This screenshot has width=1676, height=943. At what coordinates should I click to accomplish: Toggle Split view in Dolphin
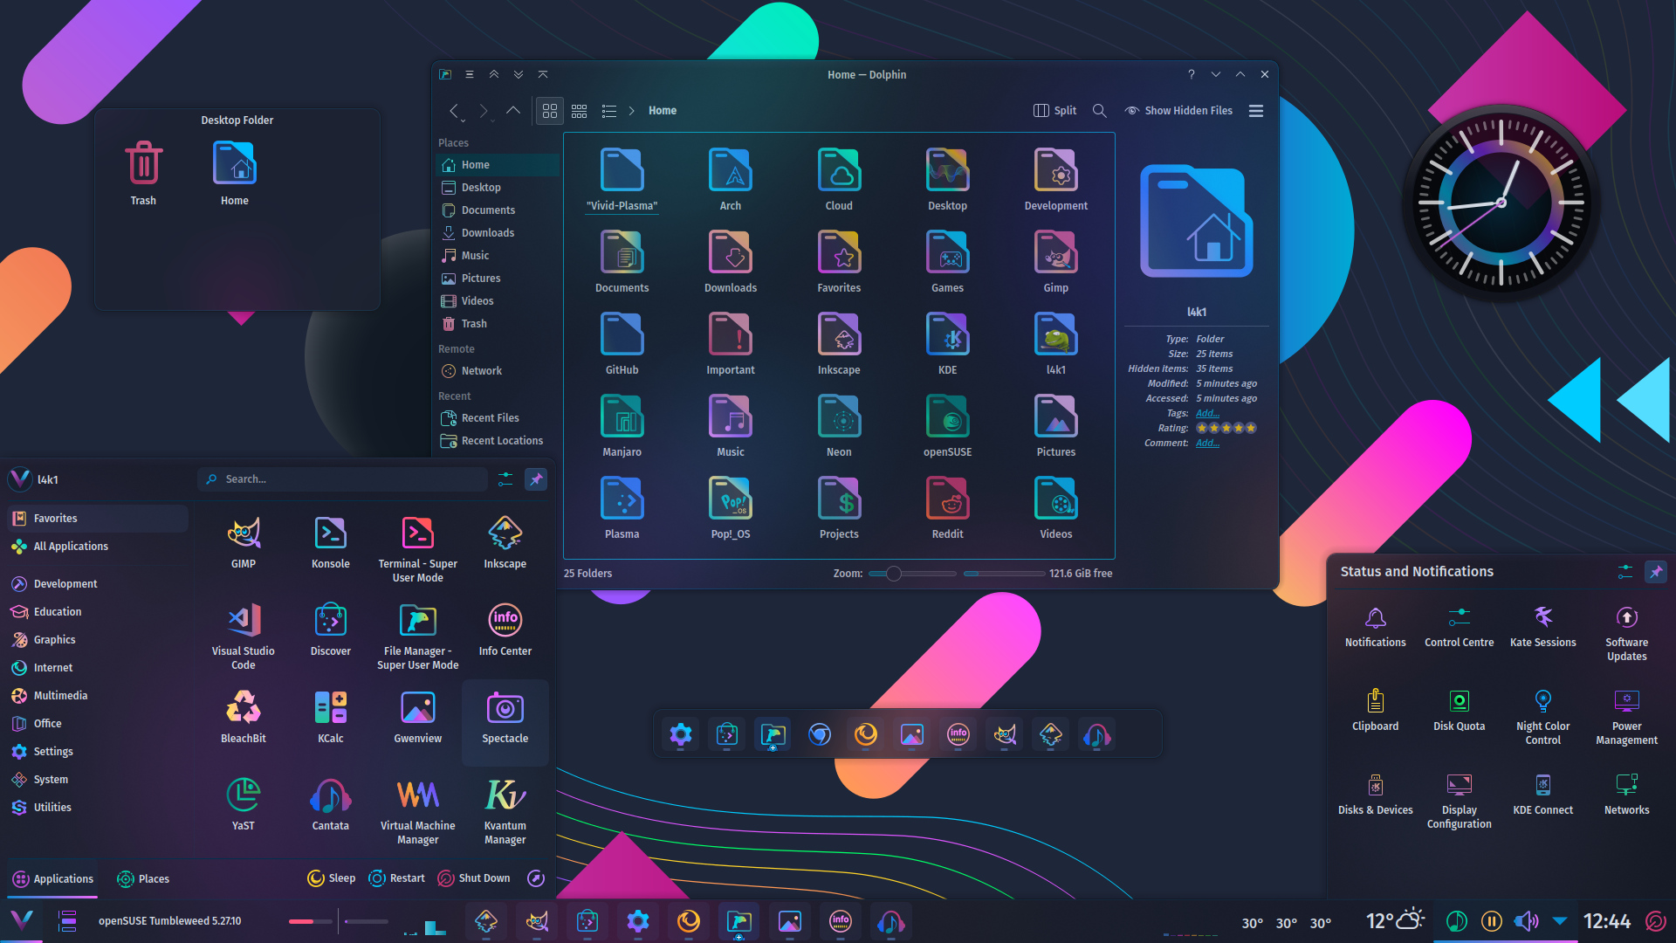pyautogui.click(x=1054, y=111)
